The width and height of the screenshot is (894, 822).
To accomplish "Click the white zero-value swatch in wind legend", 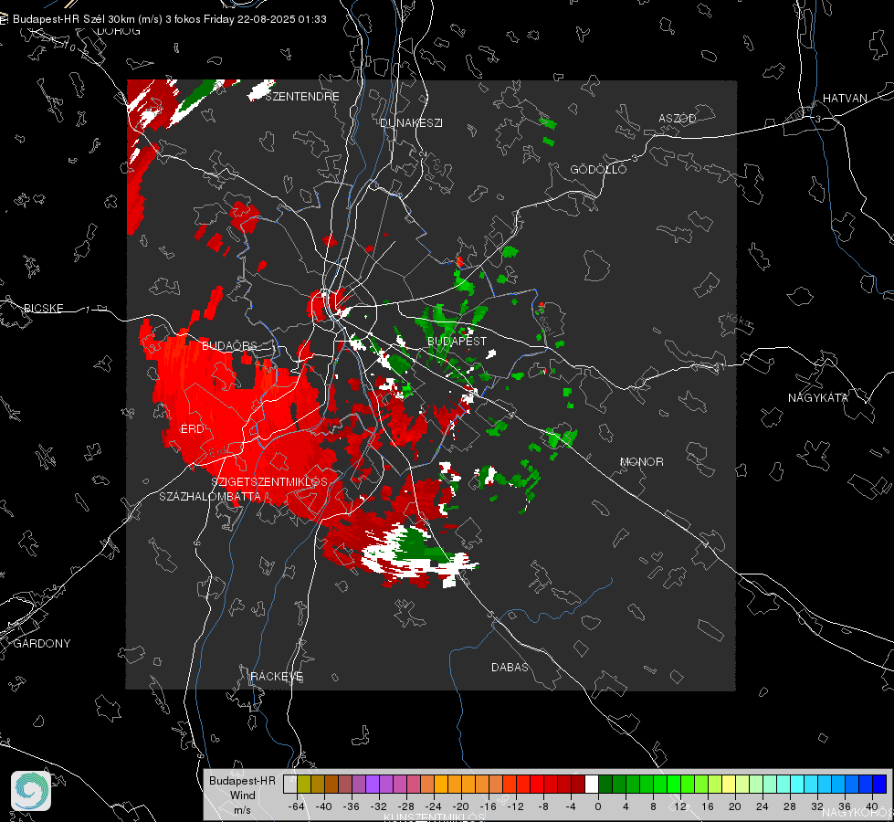I will coord(592,784).
